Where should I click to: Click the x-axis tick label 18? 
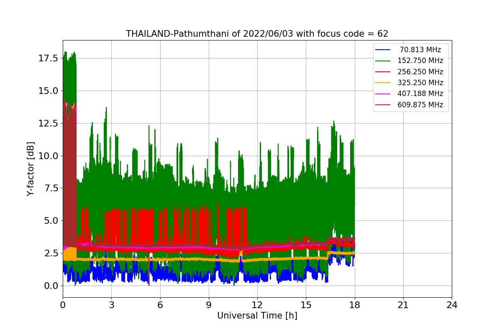pyautogui.click(x=354, y=305)
